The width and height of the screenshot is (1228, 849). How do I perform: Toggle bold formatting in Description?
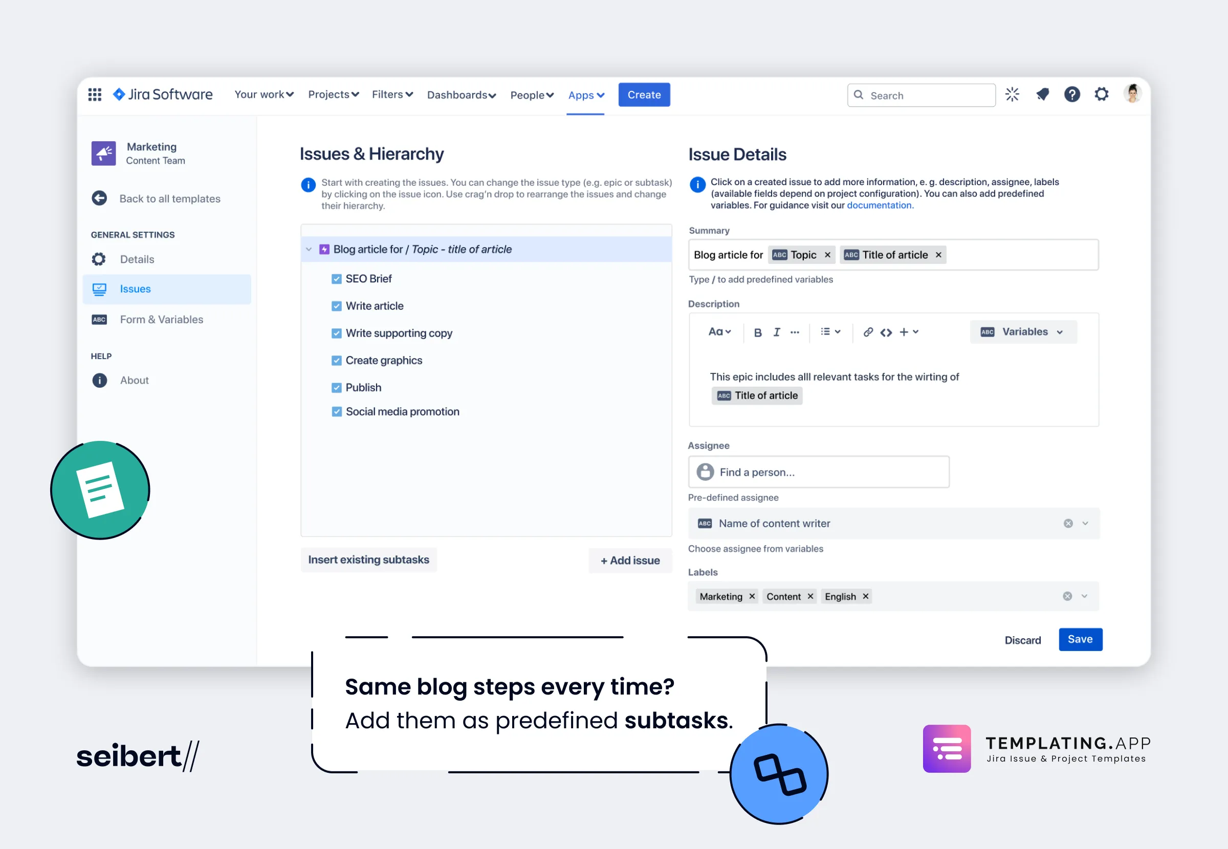pos(758,332)
